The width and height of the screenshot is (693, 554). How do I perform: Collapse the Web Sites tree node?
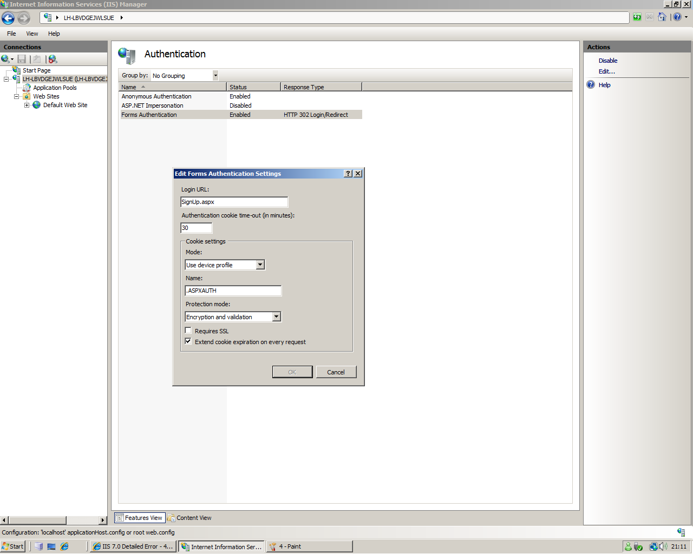[x=17, y=96]
